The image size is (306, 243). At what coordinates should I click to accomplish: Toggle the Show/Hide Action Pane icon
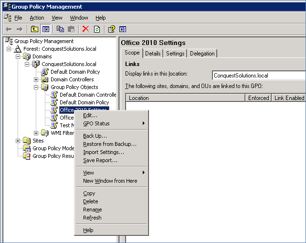tap(123, 29)
